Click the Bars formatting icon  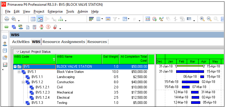coord(91,19)
